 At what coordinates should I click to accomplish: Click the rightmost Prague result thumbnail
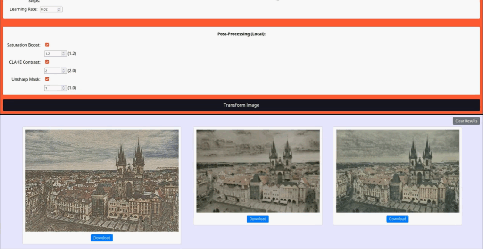(x=397, y=171)
